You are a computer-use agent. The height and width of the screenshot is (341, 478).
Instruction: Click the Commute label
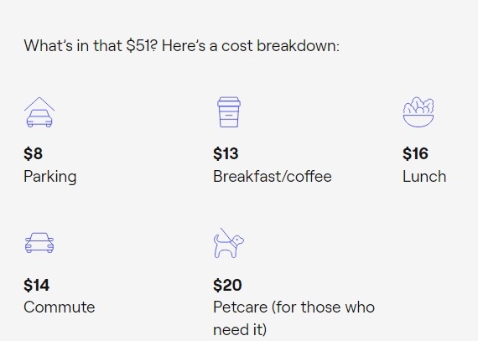60,307
